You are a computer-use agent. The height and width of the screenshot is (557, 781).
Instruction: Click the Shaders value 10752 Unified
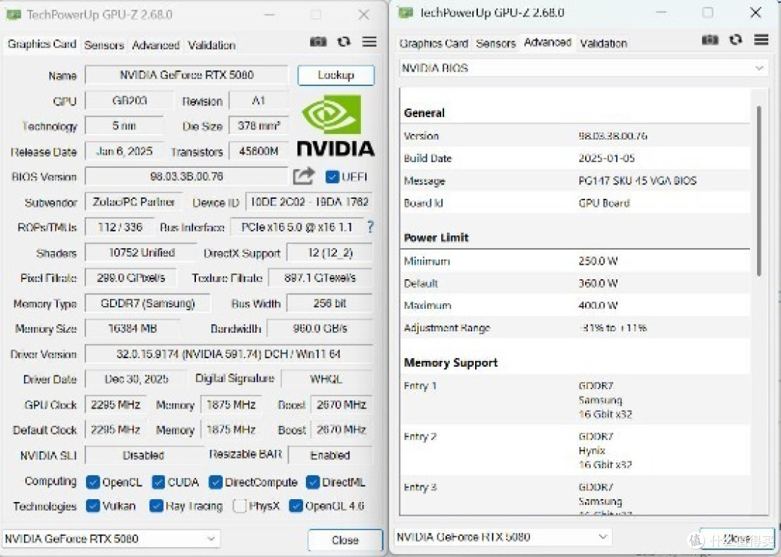(142, 252)
